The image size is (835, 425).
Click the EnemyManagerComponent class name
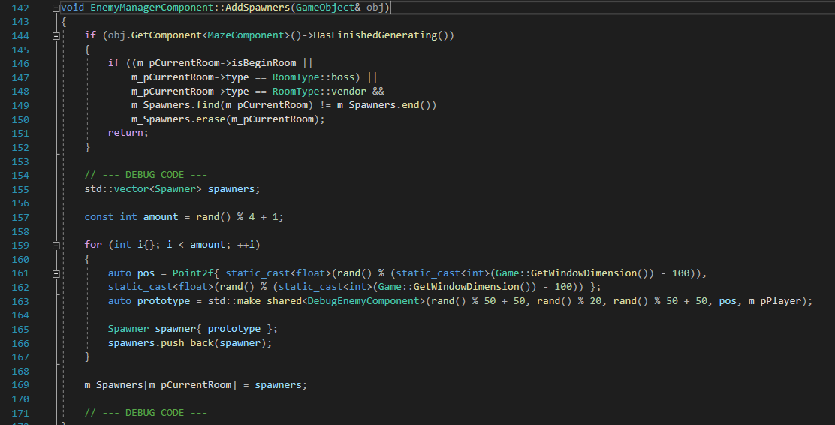(152, 8)
